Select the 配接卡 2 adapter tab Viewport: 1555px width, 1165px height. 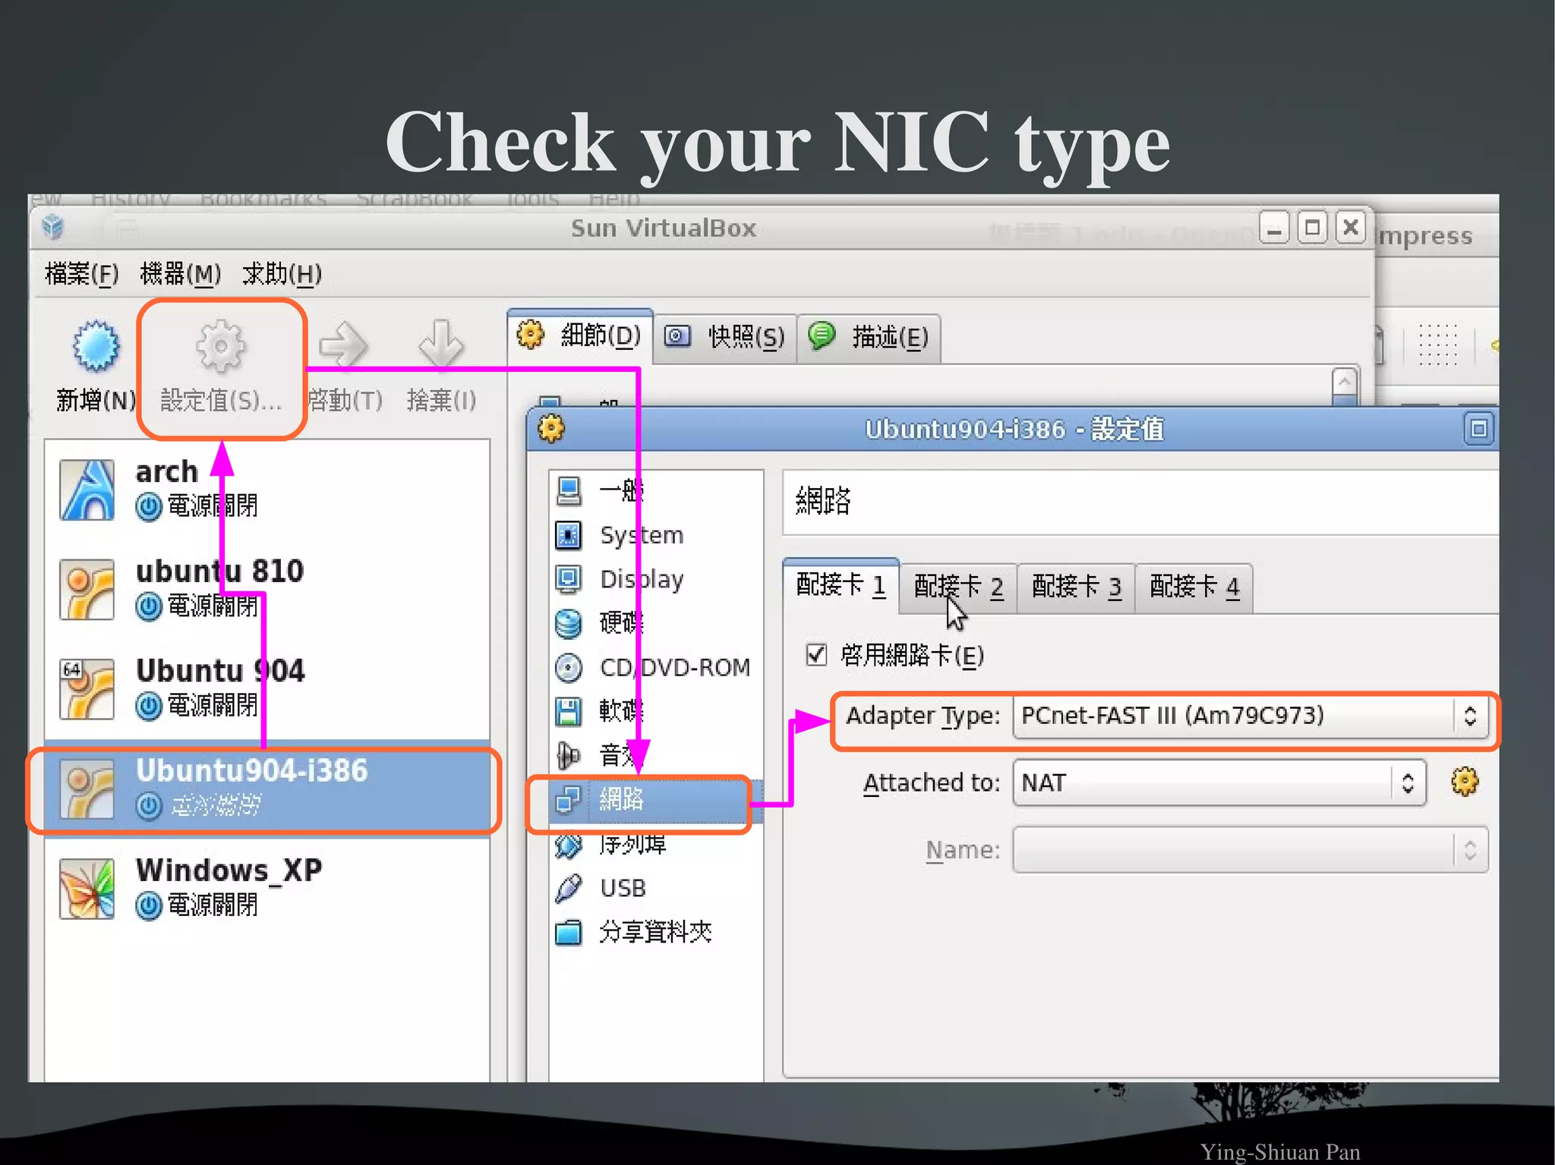tap(958, 587)
